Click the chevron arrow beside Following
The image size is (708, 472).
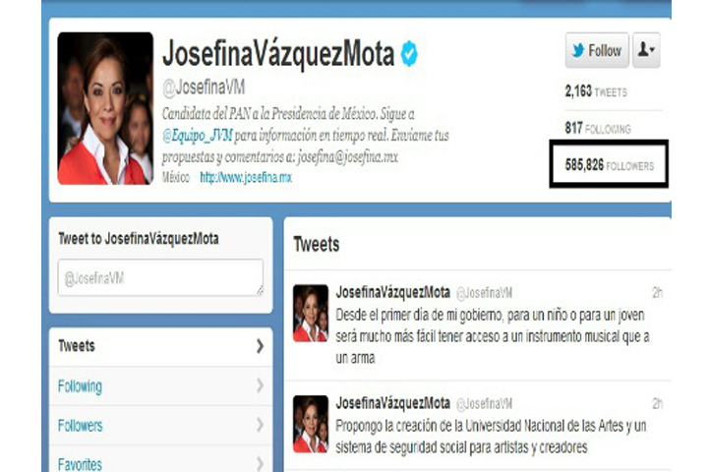click(x=260, y=385)
